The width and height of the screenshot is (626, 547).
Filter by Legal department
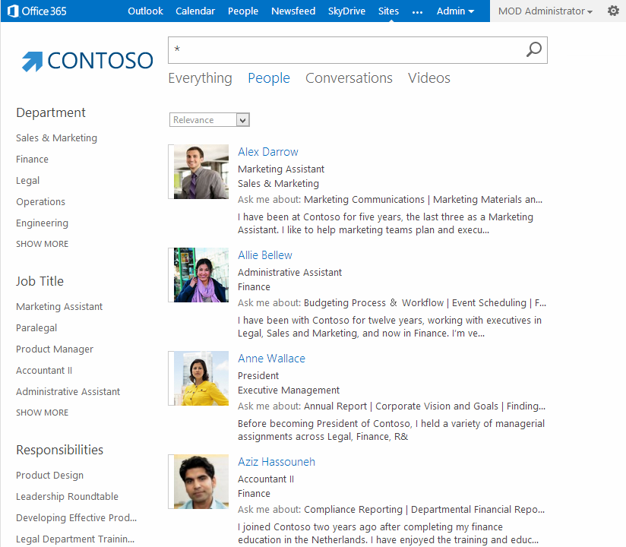click(27, 181)
